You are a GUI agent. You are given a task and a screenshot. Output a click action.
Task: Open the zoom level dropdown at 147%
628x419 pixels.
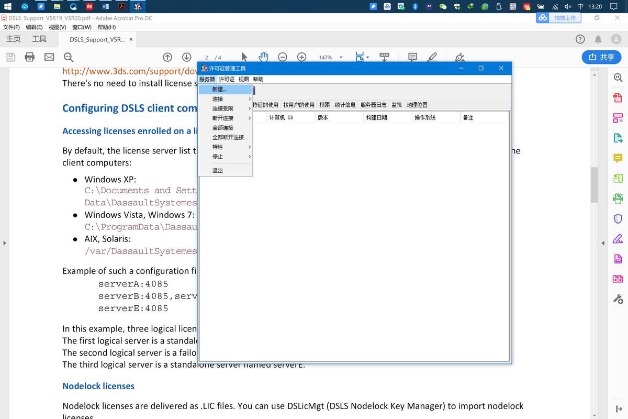pyautogui.click(x=341, y=58)
